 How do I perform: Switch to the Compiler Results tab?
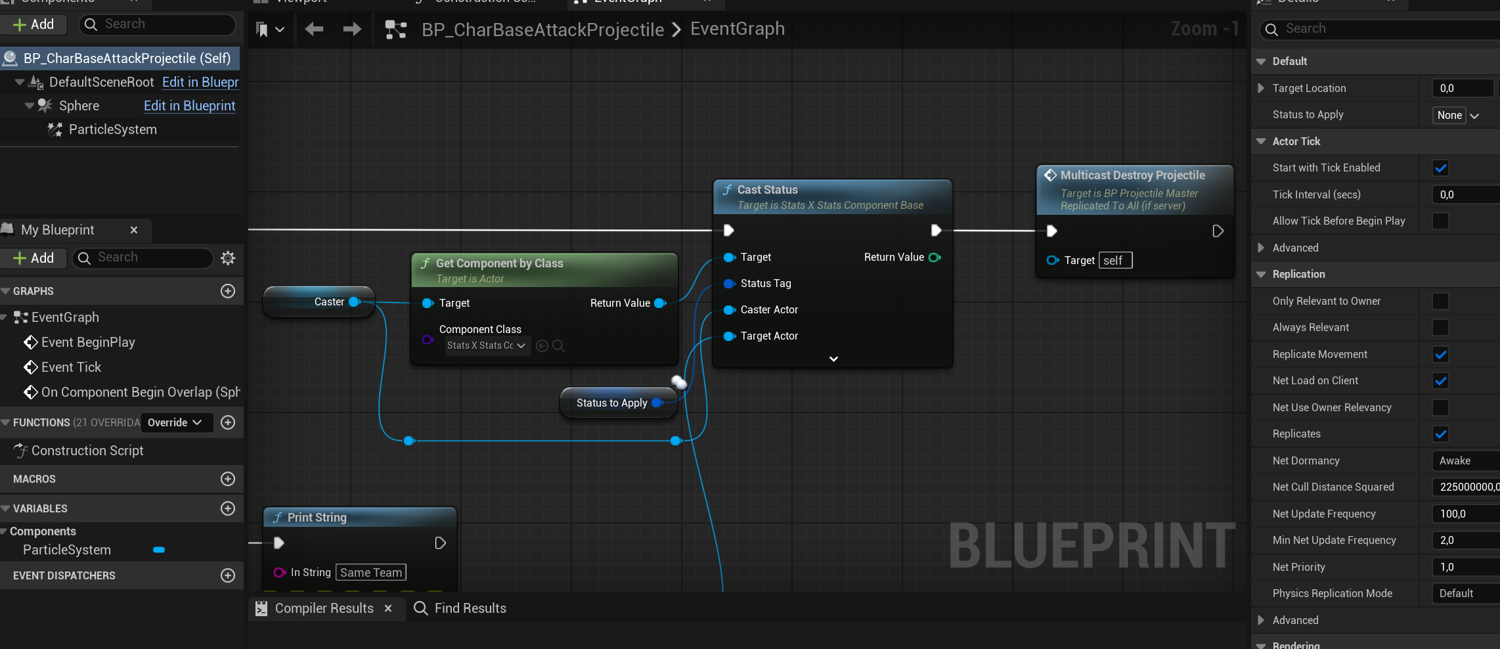[x=323, y=608]
